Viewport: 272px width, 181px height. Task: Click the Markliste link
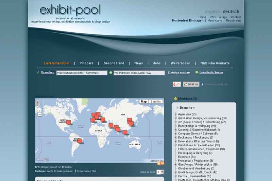(x=188, y=98)
